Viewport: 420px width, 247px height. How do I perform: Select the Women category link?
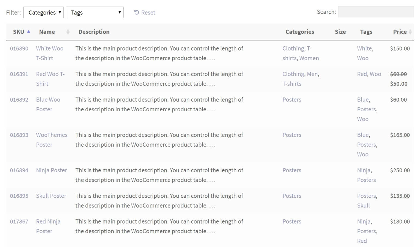[x=309, y=58]
